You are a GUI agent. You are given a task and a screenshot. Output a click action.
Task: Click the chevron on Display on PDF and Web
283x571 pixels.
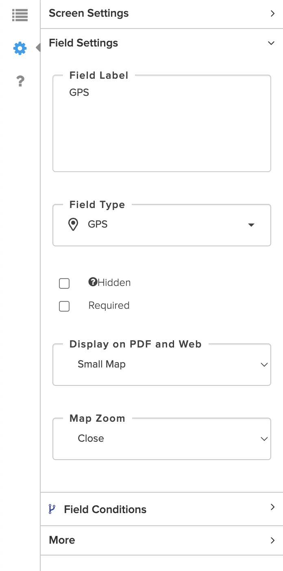pyautogui.click(x=264, y=365)
